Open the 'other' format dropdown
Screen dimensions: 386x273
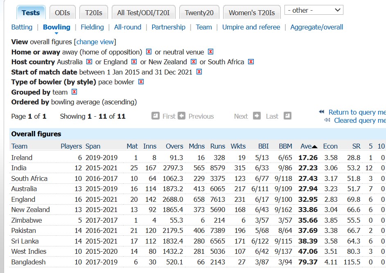click(314, 10)
